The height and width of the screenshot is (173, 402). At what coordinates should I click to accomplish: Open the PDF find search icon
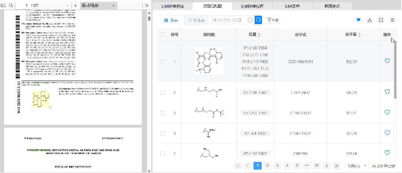(x=11, y=5)
